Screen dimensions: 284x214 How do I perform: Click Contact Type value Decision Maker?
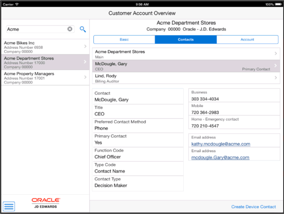point(111,186)
